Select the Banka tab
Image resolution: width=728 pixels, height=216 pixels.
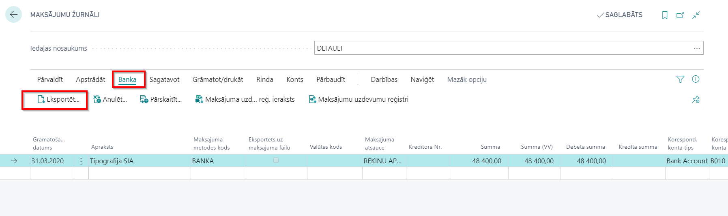click(127, 79)
